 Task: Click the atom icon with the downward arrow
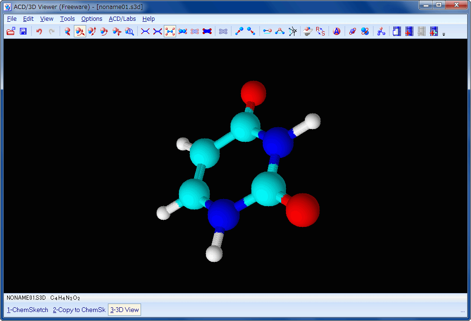[x=251, y=31]
